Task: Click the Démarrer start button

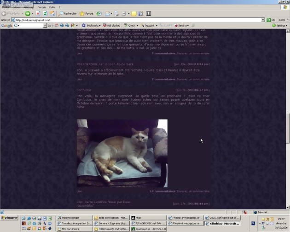Action: click(x=9, y=218)
